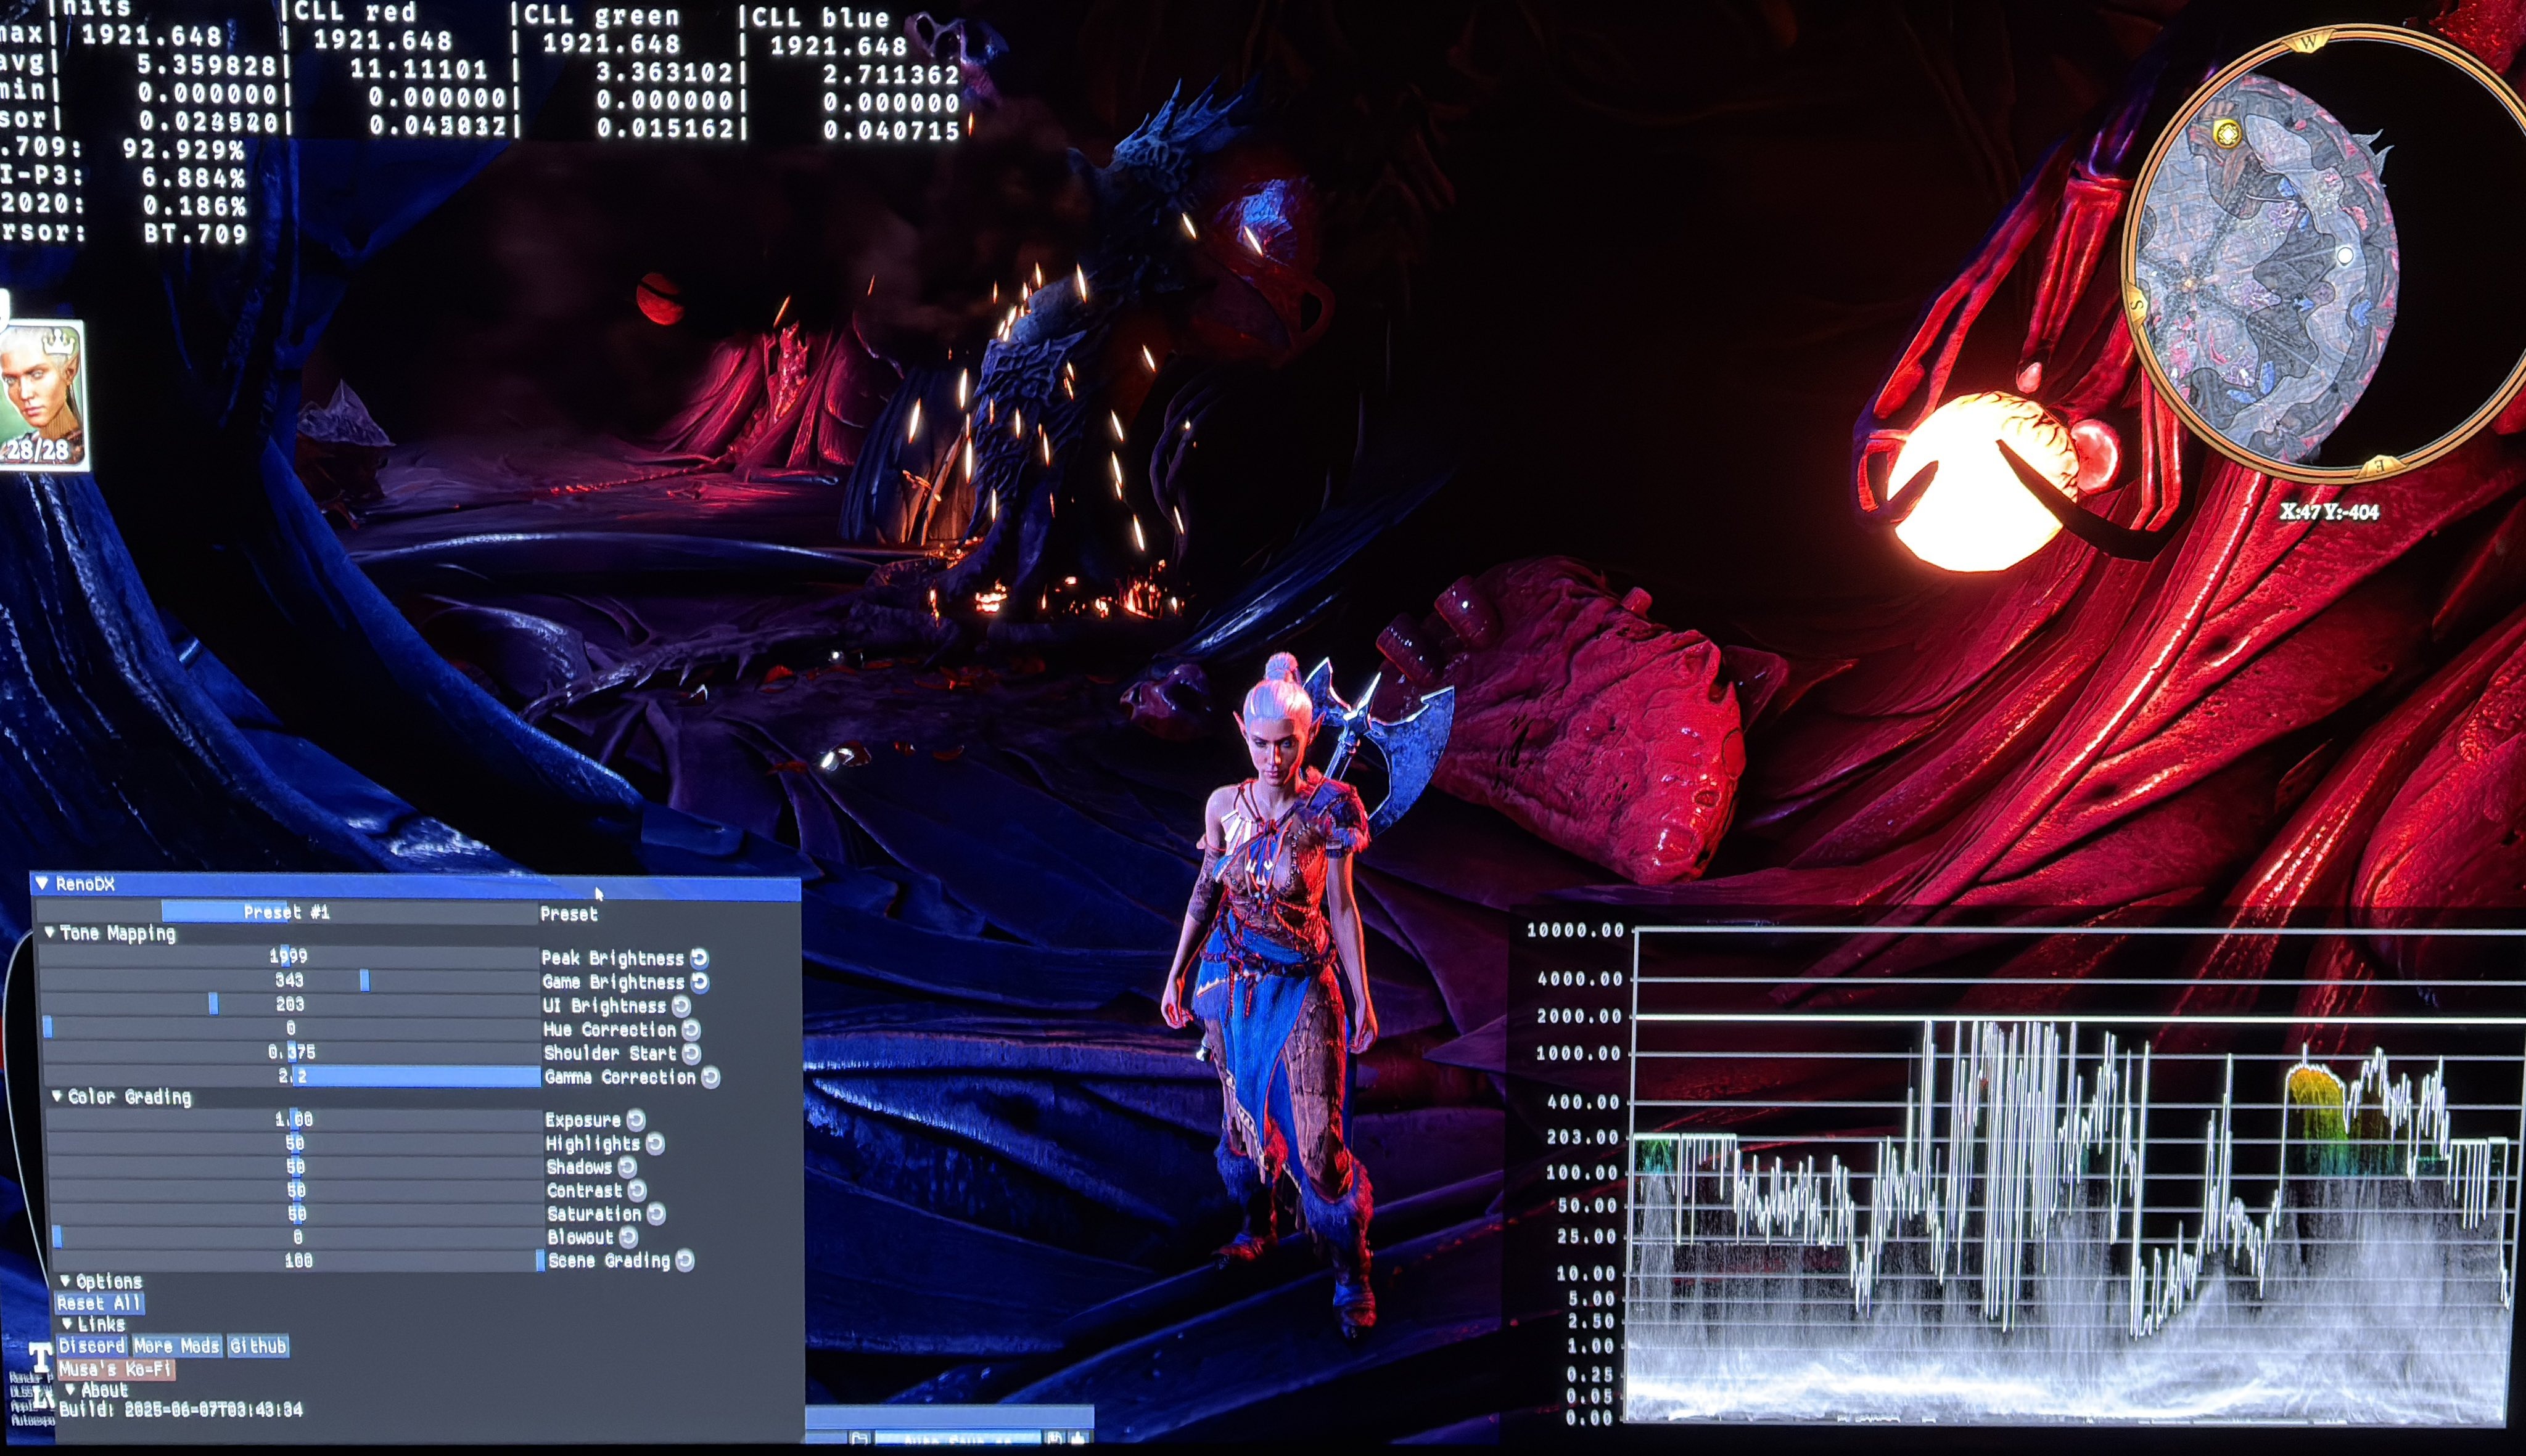Reset Saturation to default

[x=656, y=1214]
